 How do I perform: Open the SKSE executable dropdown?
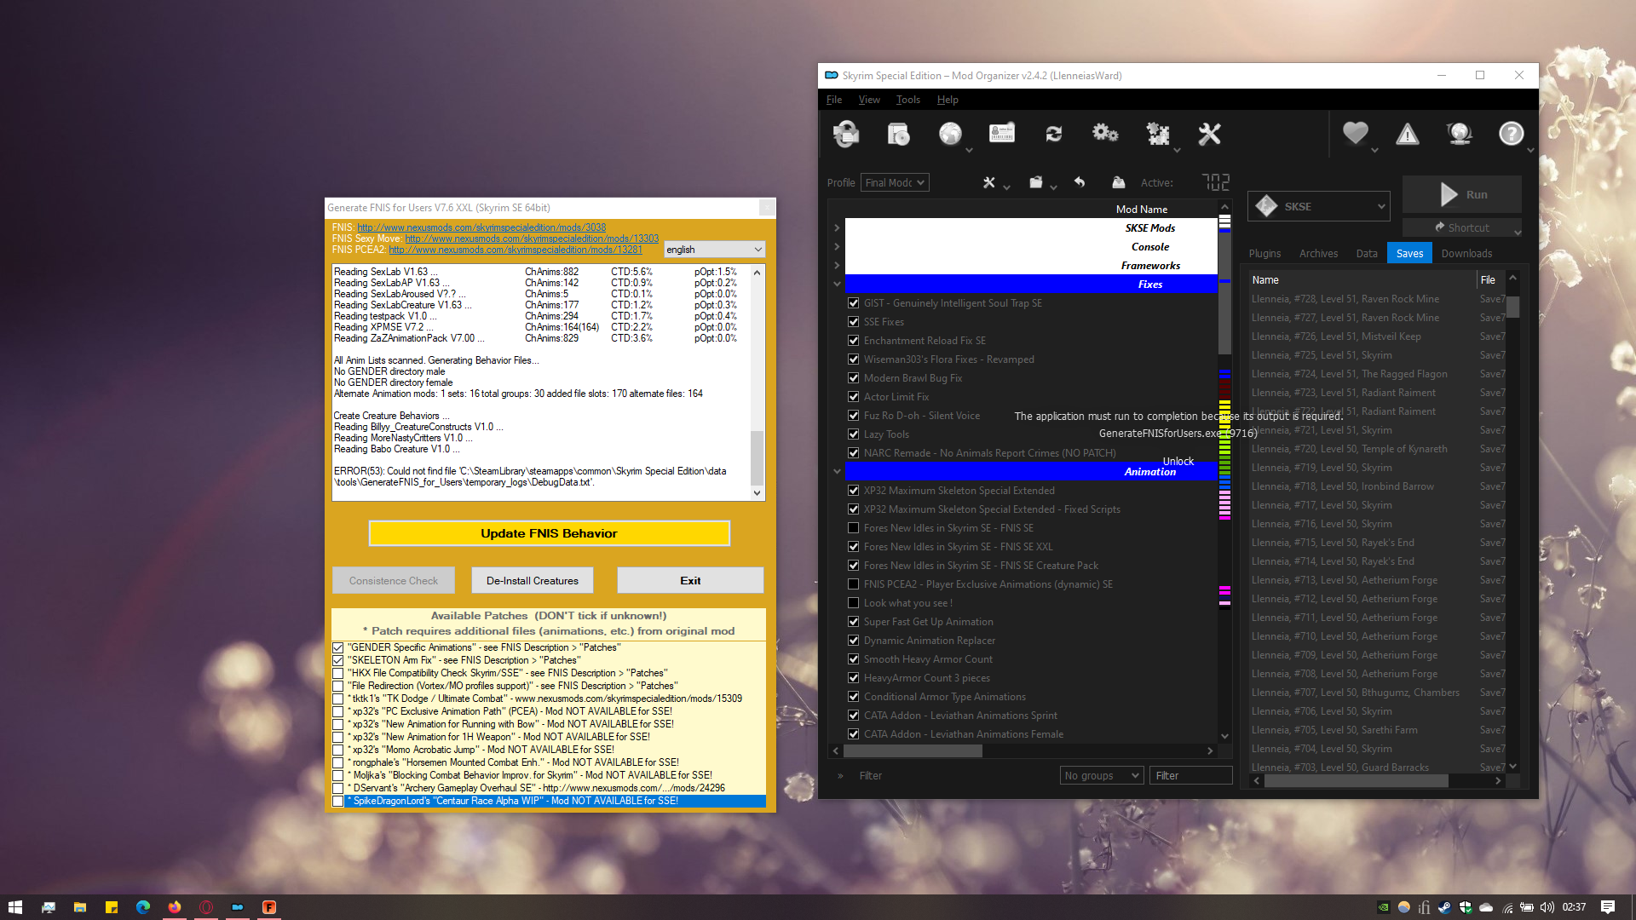click(1319, 206)
